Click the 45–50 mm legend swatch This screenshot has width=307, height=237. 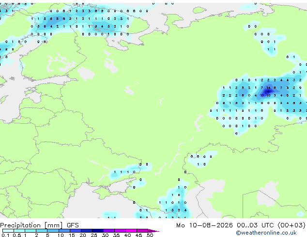click(142, 231)
